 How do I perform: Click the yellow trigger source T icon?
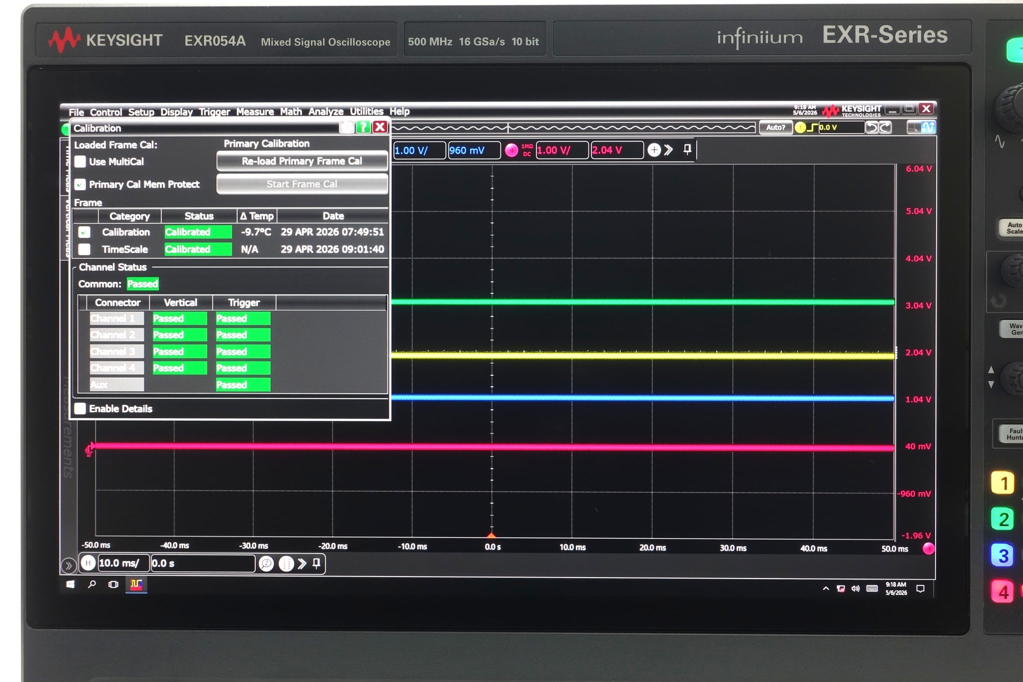click(x=800, y=128)
